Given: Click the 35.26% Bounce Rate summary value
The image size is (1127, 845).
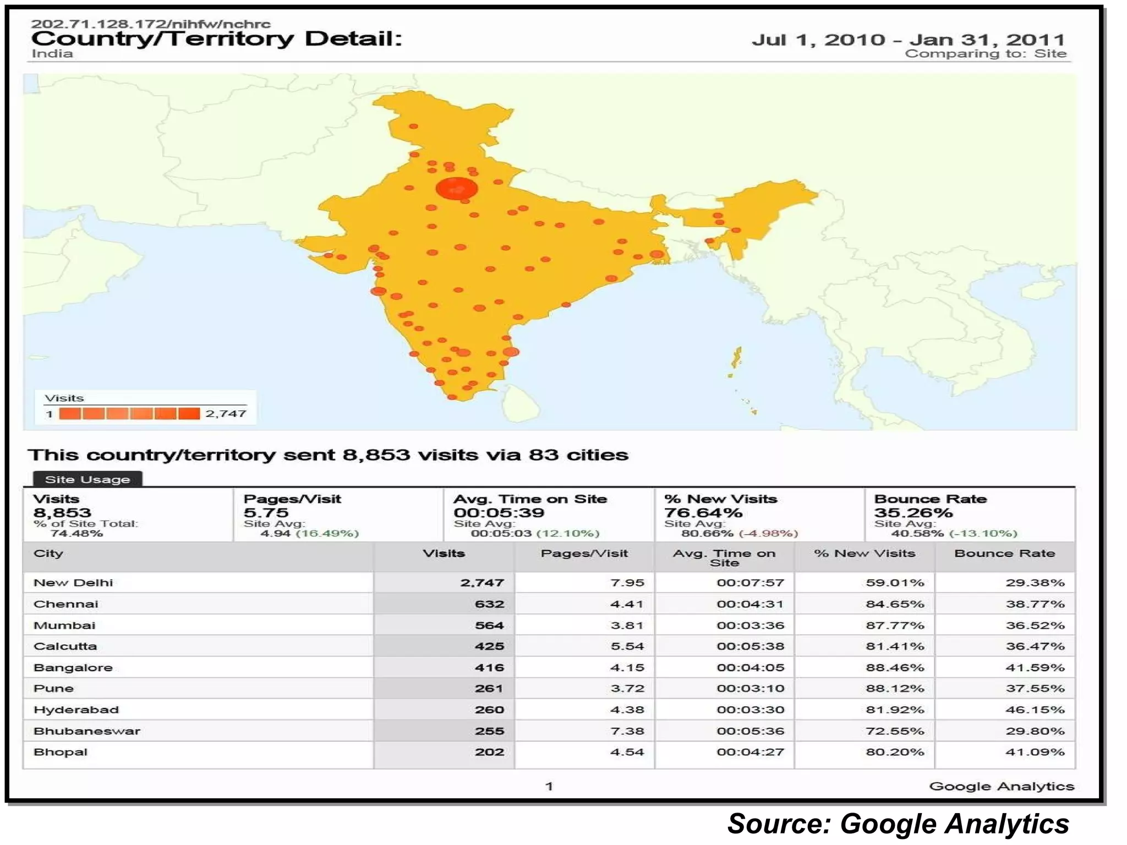Looking at the screenshot, I should 913,513.
